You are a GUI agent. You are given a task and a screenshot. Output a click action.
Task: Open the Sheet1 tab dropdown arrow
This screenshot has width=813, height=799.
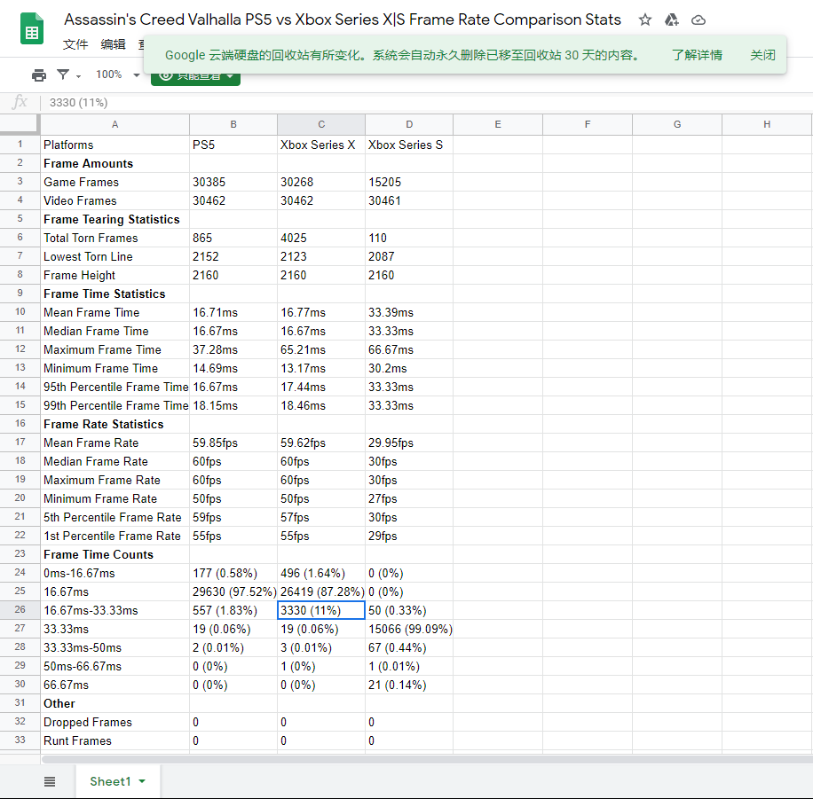tap(143, 781)
